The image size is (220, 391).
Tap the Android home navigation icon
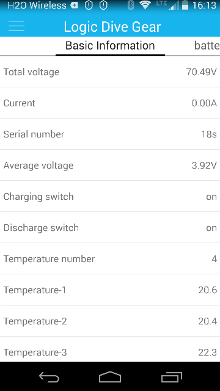(x=110, y=377)
